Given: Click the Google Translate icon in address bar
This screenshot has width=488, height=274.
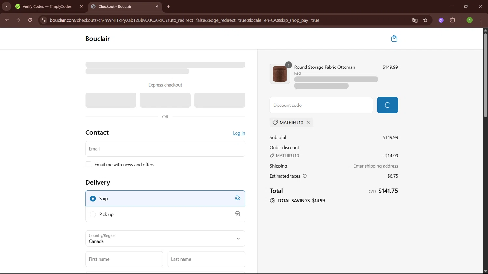Looking at the screenshot, I should click(x=415, y=20).
